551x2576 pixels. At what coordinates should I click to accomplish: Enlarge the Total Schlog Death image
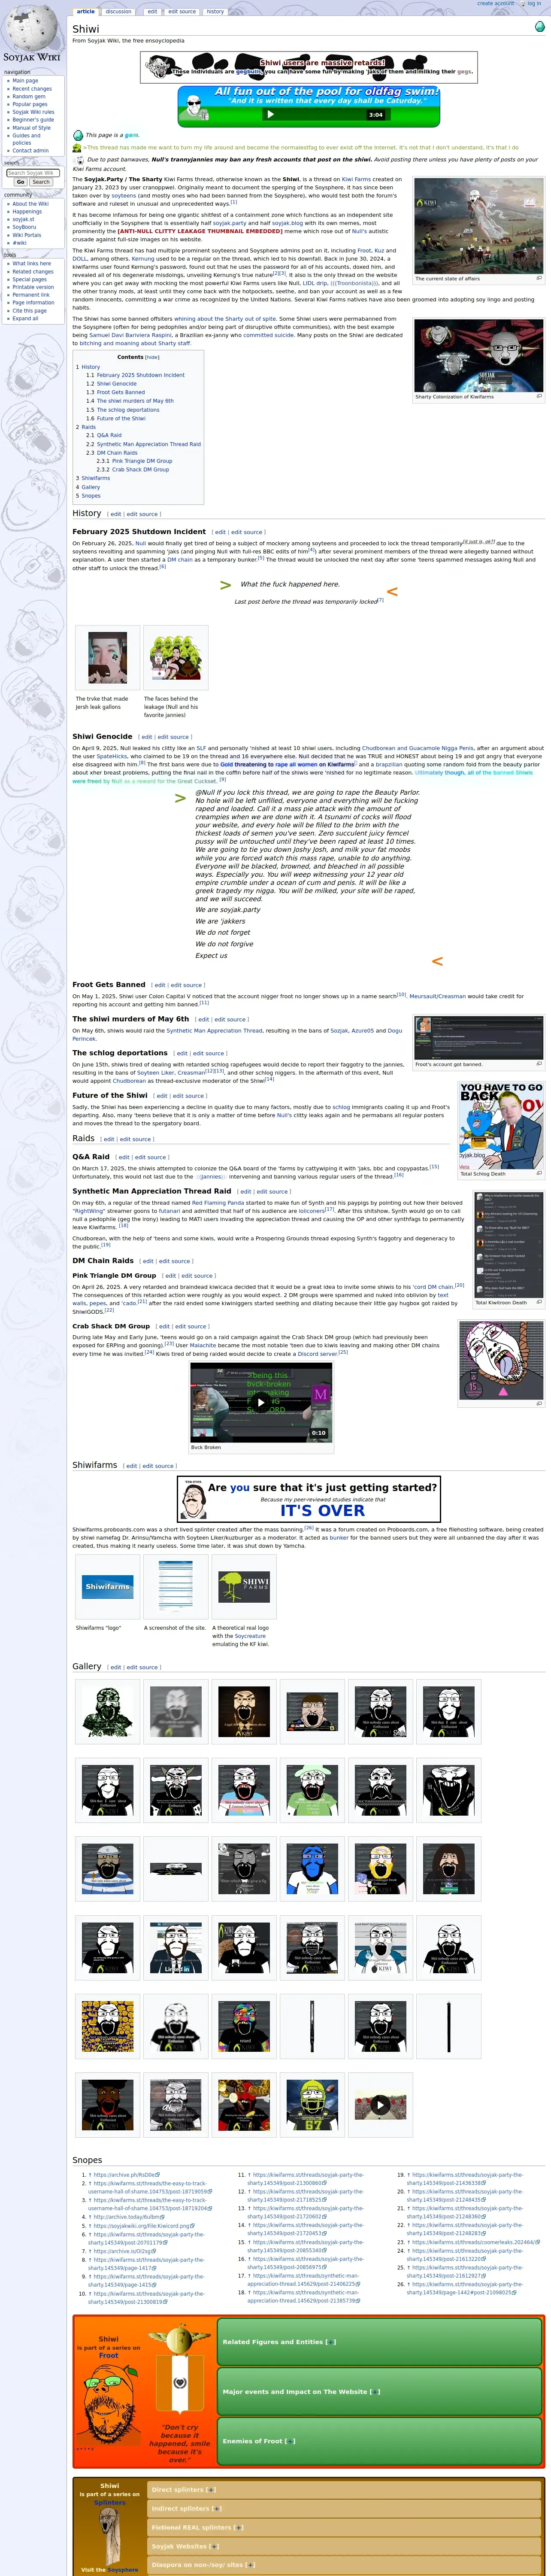point(539,1173)
